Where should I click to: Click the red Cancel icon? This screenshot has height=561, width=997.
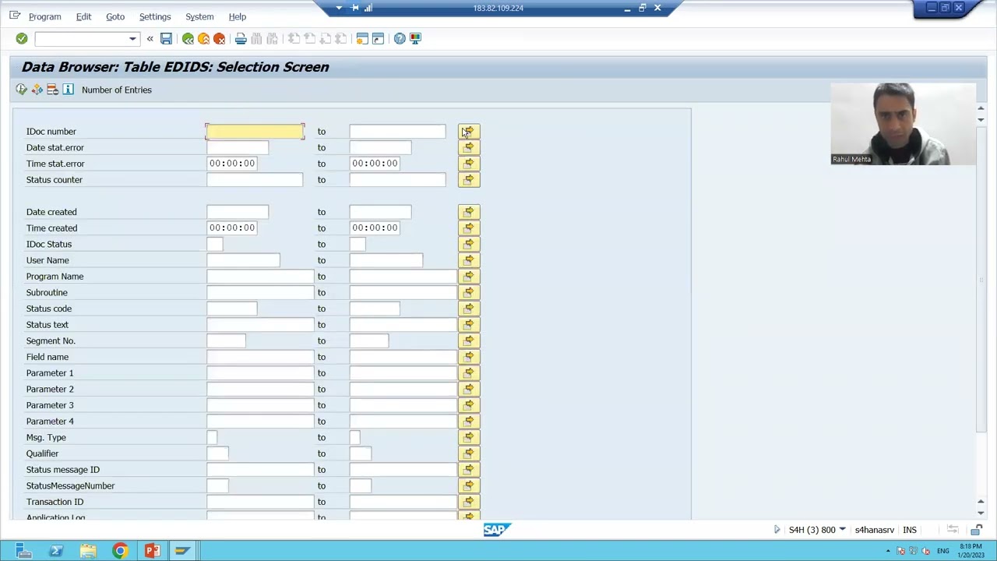click(219, 38)
